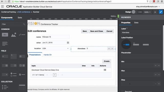Expand the location USA dropdown
The height and width of the screenshot is (92, 164).
68,49
